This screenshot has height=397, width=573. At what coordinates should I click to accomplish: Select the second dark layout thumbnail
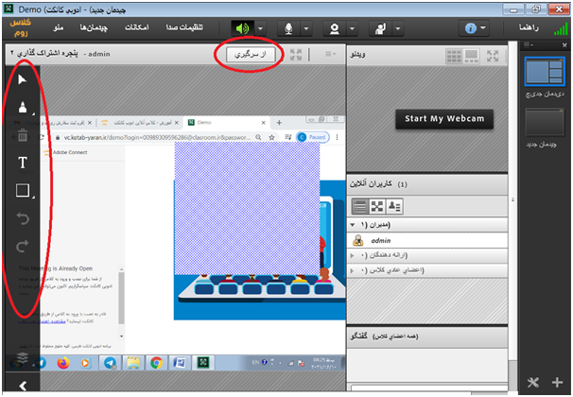click(545, 122)
